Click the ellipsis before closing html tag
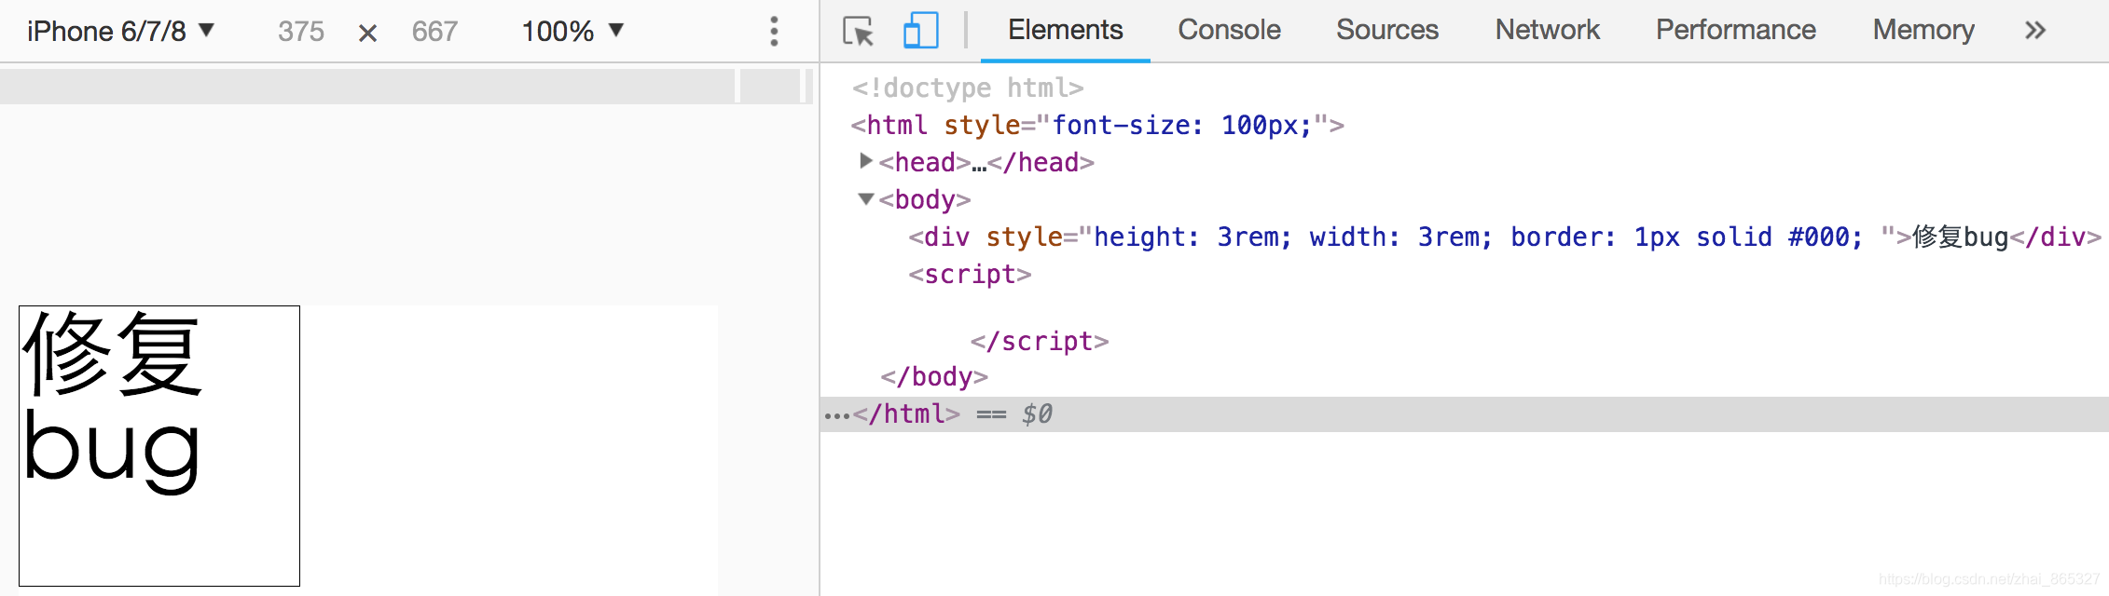 coord(836,415)
